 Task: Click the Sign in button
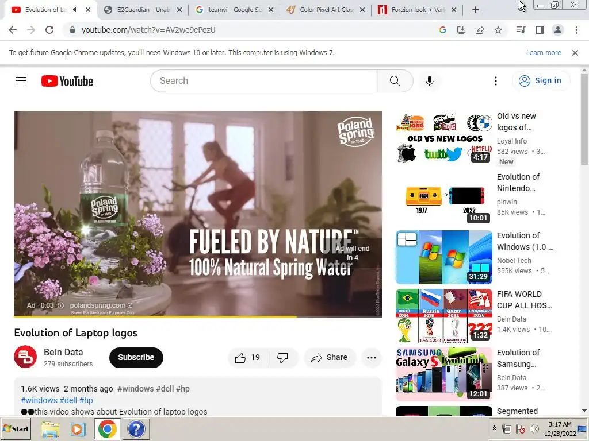tap(540, 80)
